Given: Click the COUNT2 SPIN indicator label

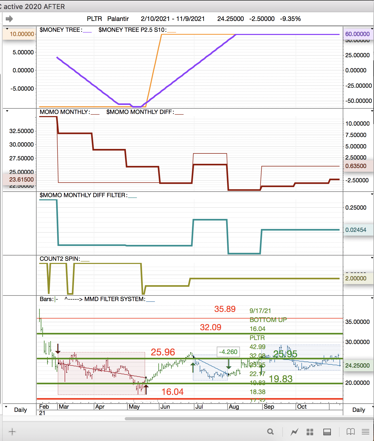Looking at the screenshot, I should point(60,259).
